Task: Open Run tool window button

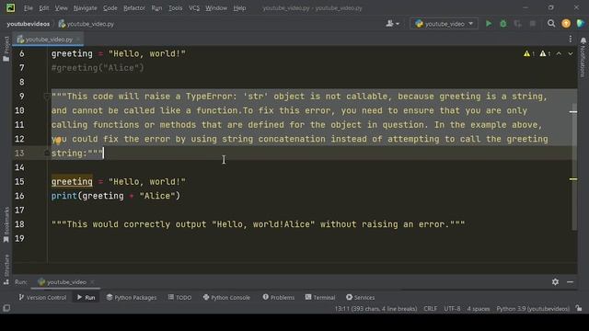Action: [x=86, y=297]
